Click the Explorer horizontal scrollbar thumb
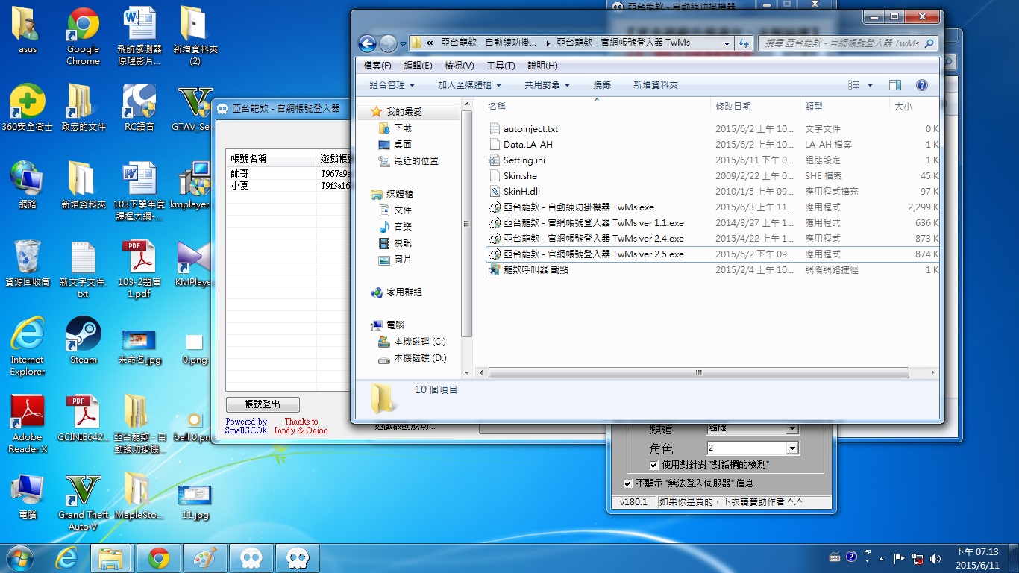 click(698, 372)
